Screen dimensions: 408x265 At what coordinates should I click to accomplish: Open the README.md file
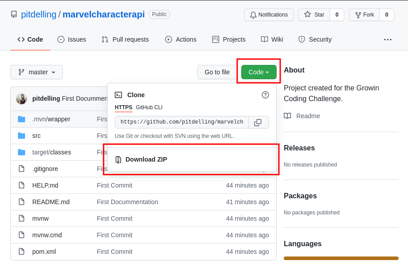point(51,202)
